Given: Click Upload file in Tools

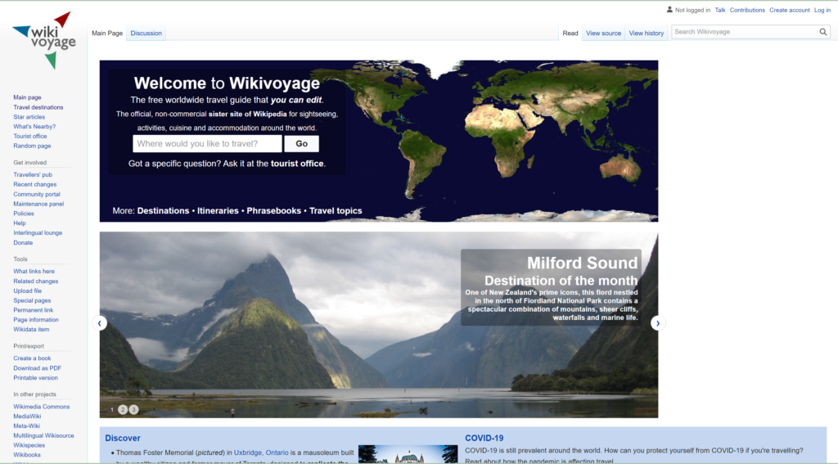Looking at the screenshot, I should pyautogui.click(x=27, y=291).
